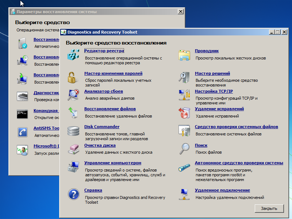Open the Справка help link
292x219 pixels.
(x=93, y=190)
